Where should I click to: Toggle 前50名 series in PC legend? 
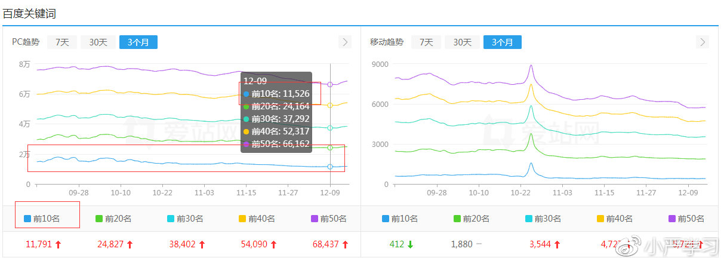328,219
